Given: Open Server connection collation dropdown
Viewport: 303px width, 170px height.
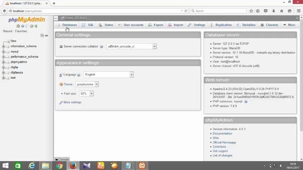Looking at the screenshot, I should click(x=132, y=46).
